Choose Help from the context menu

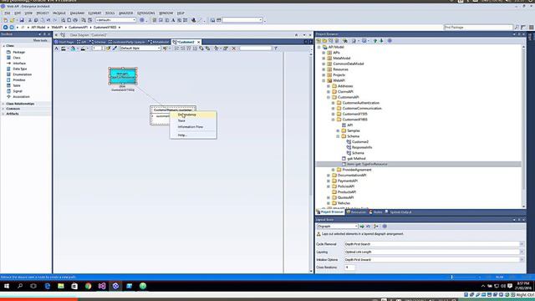(193, 135)
